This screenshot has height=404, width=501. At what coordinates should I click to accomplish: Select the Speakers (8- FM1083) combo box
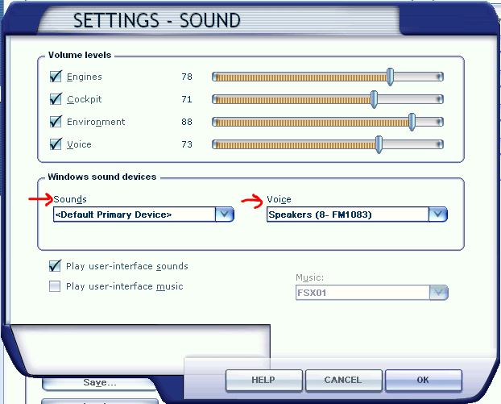coord(357,214)
